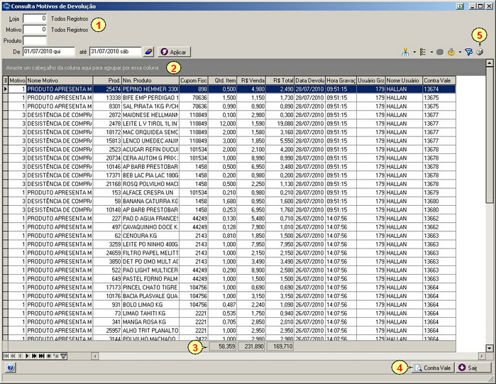Click horizontal scrollbar right arrow
Screen dimensions: 496x384
tap(482, 356)
